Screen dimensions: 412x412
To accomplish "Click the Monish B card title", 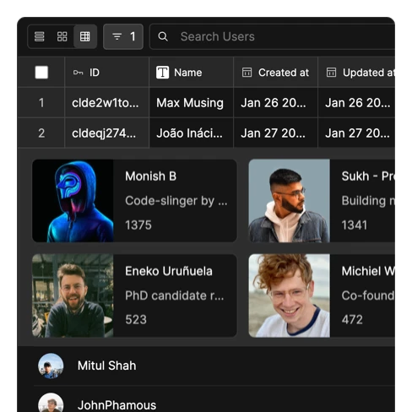I will click(151, 176).
